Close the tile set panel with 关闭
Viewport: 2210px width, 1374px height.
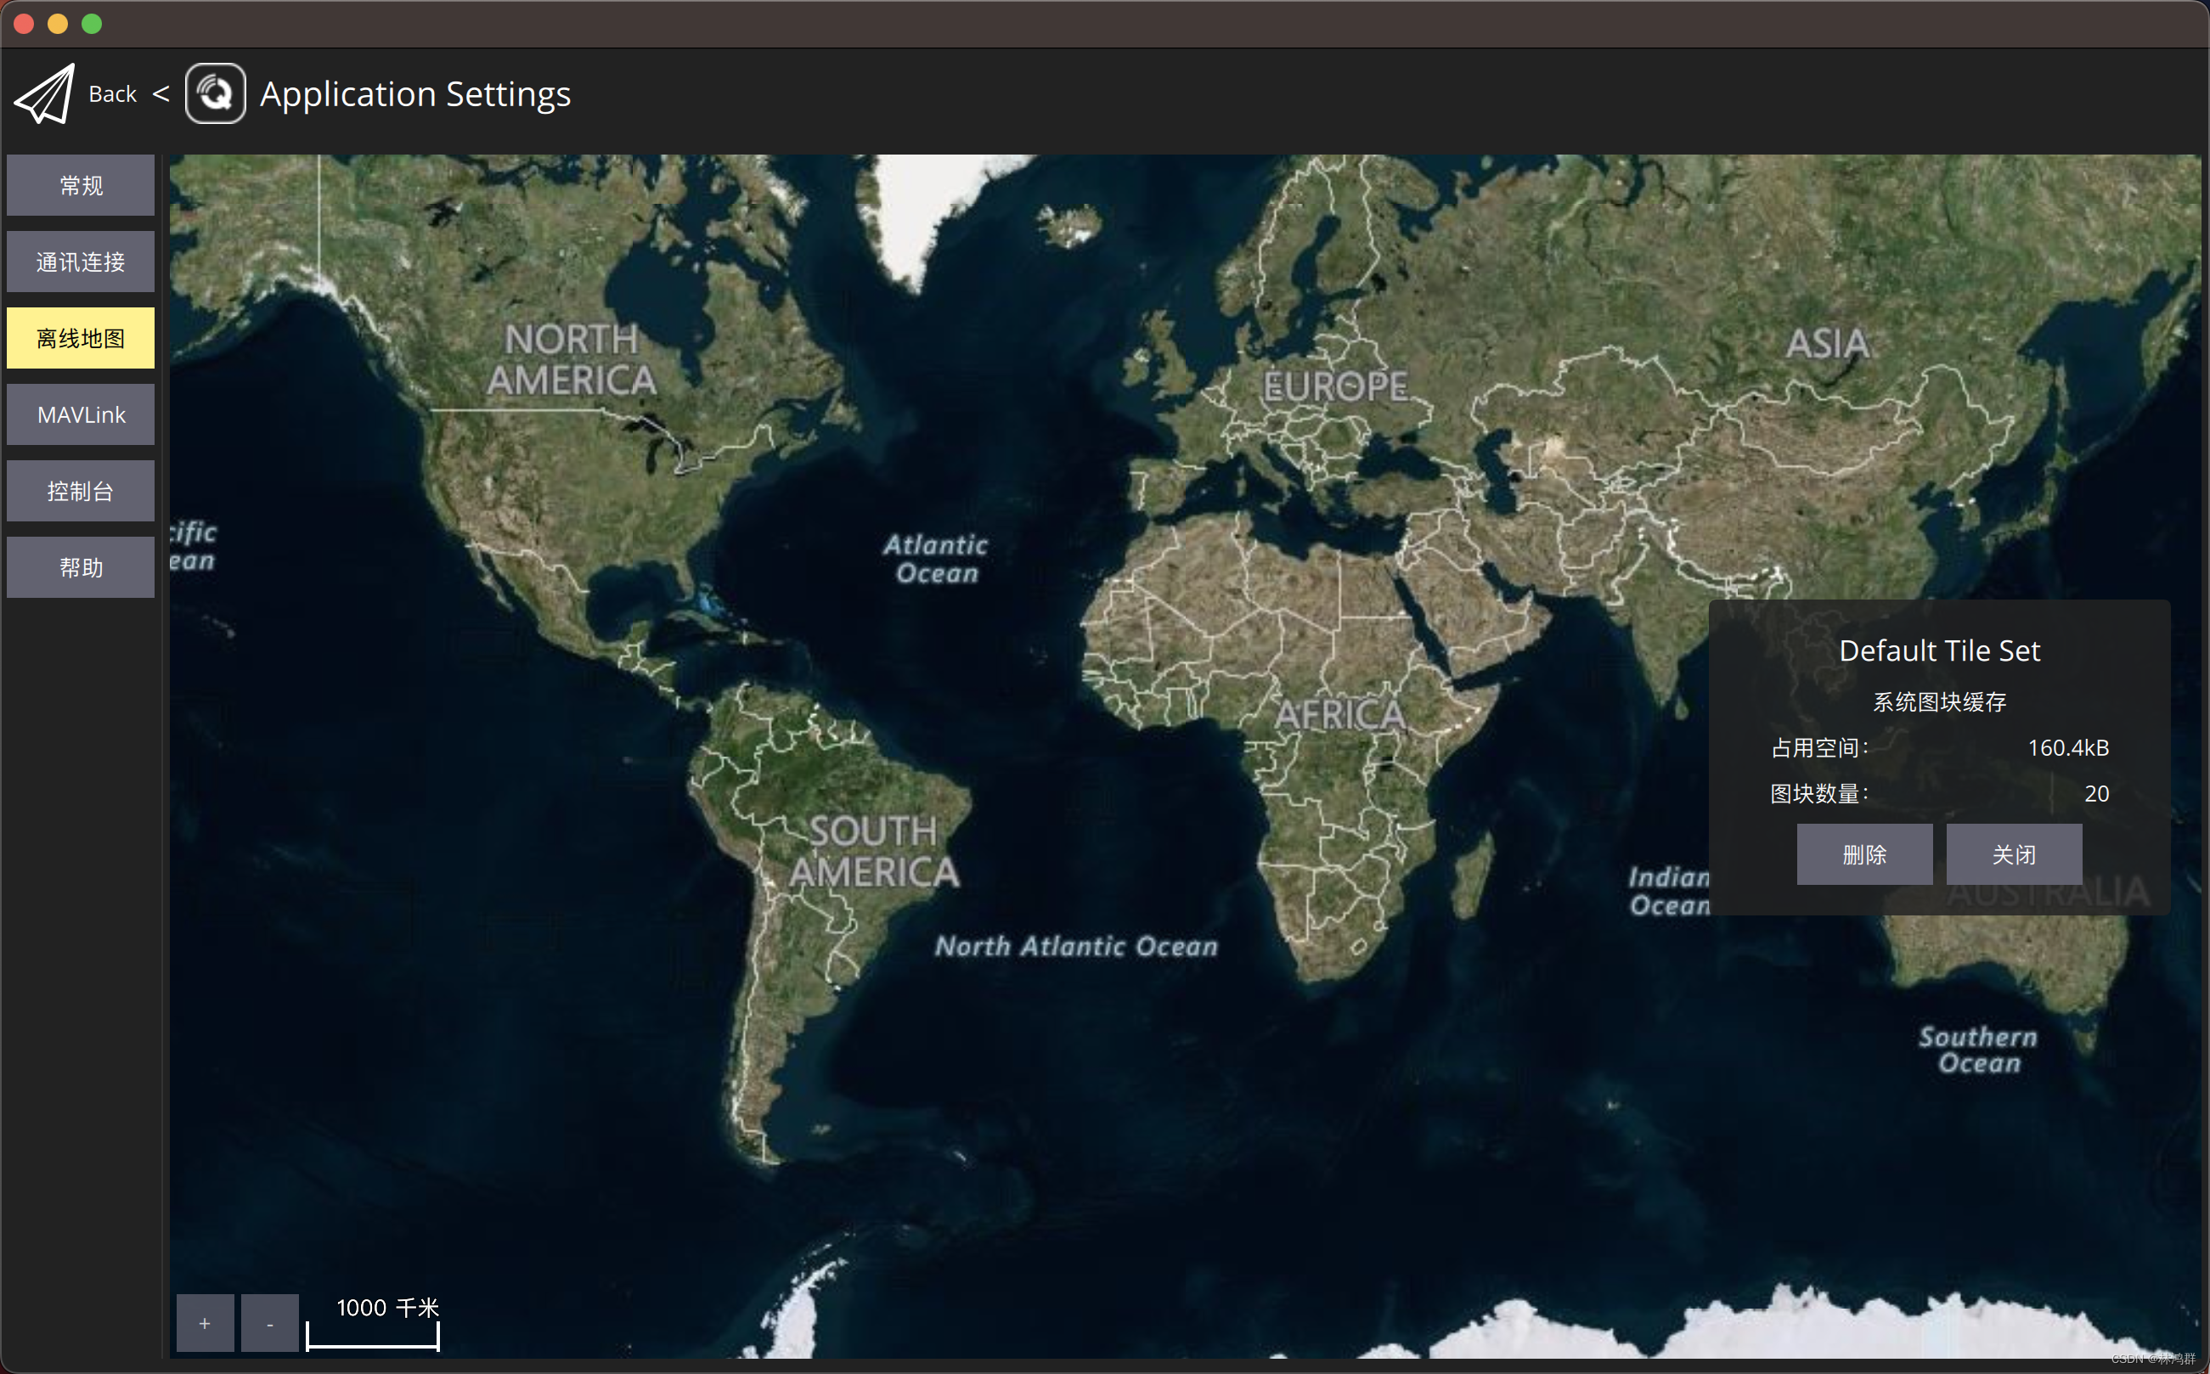tap(2014, 854)
